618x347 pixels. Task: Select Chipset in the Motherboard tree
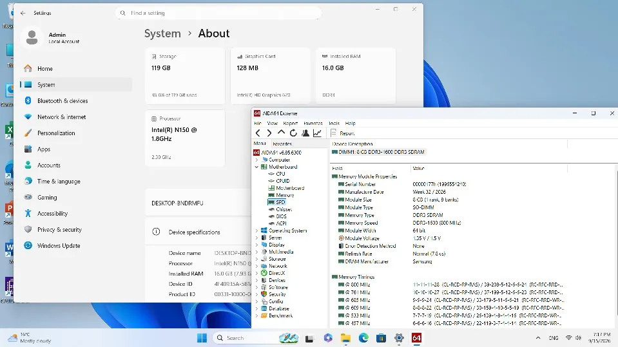284,209
